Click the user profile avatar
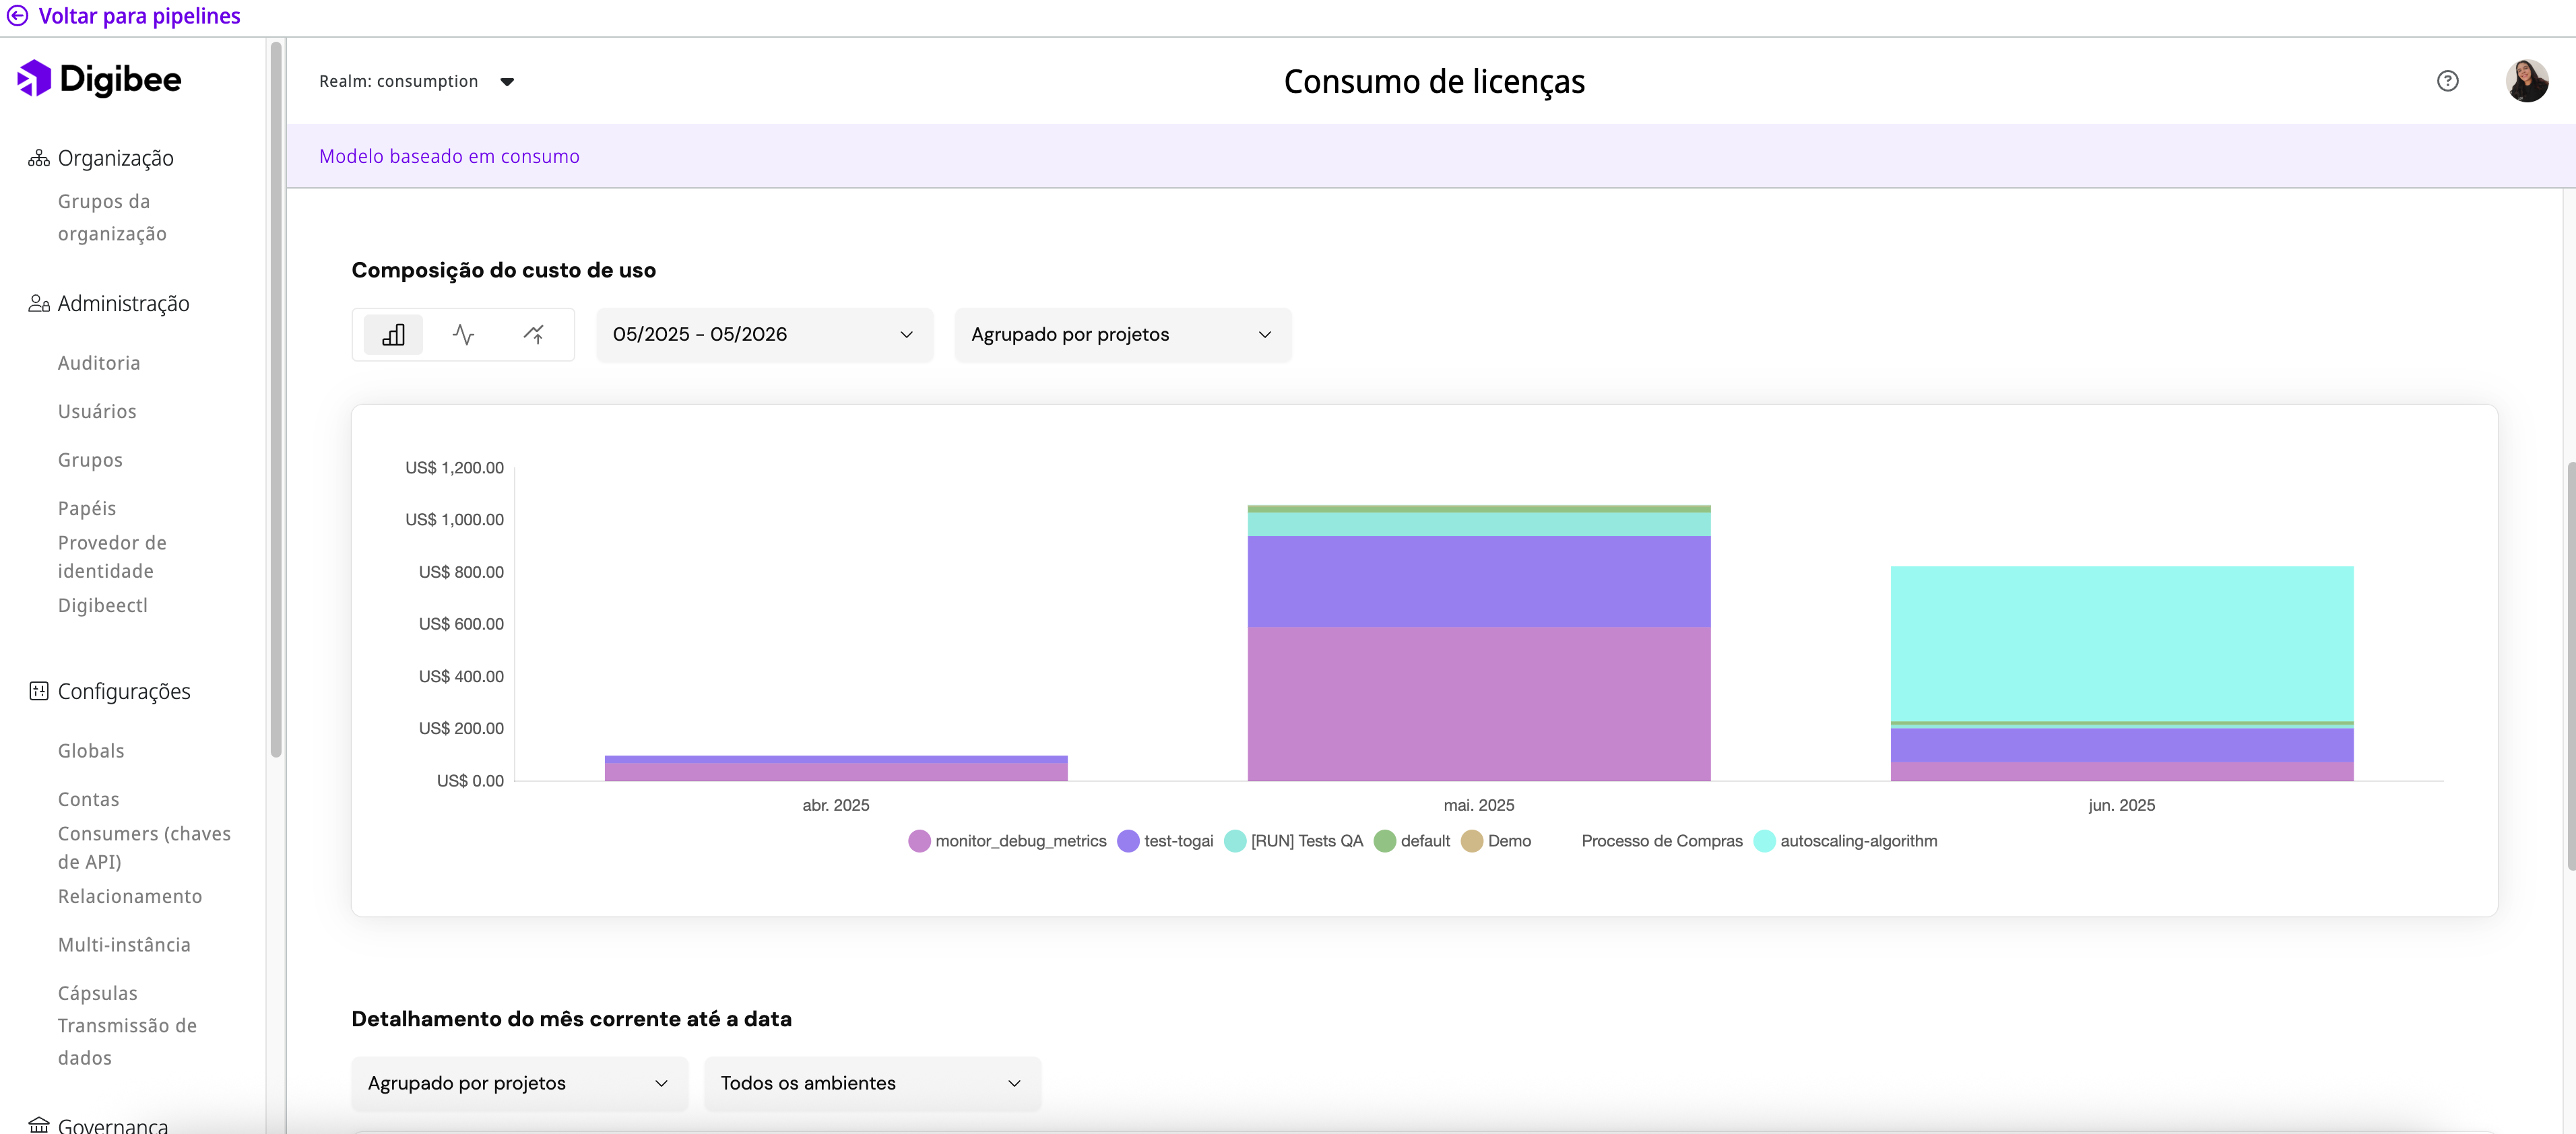 tap(2526, 81)
